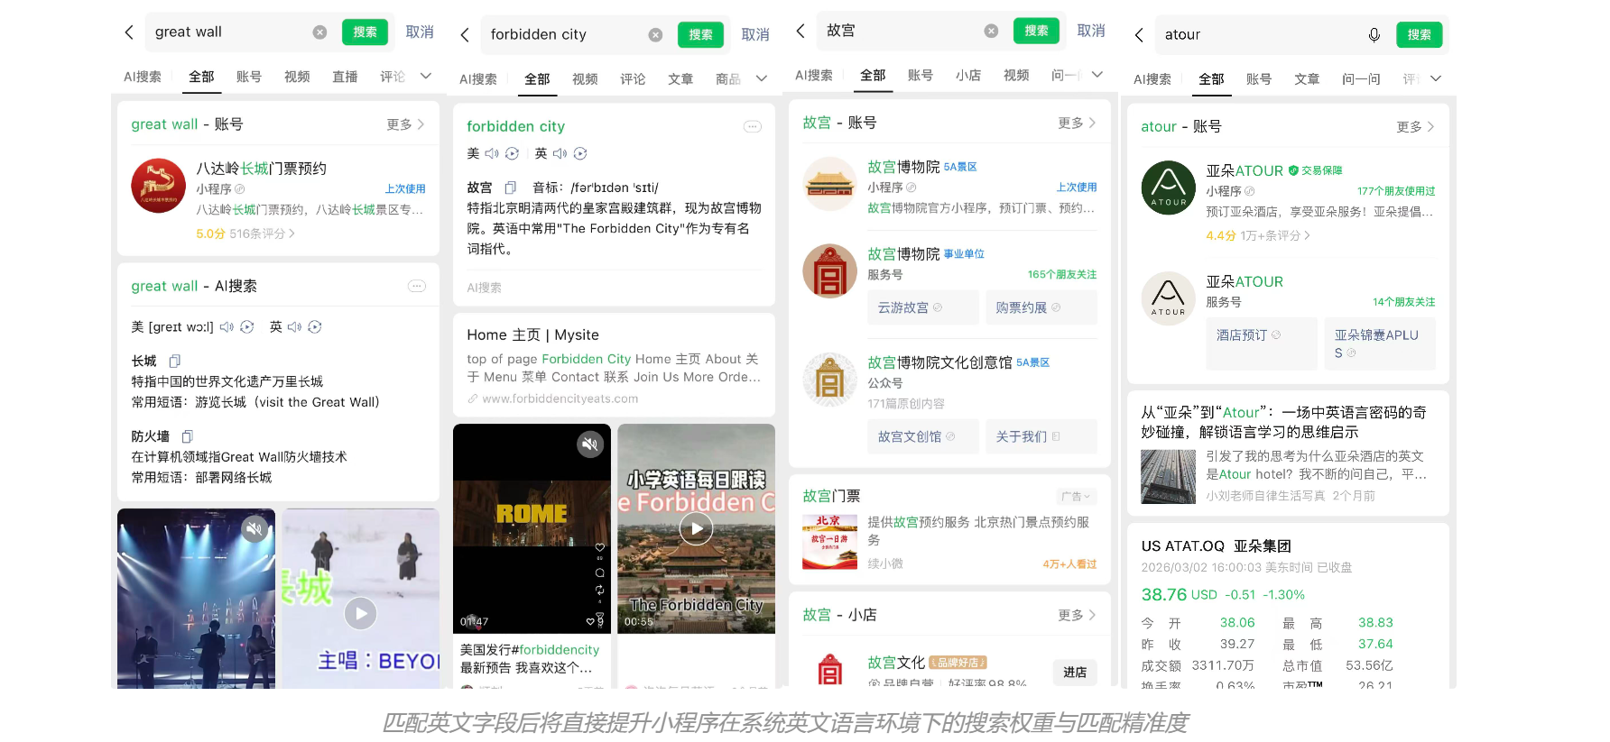The height and width of the screenshot is (742, 1610).
Task: Expand the tab list in great wall panel
Action: point(426,77)
